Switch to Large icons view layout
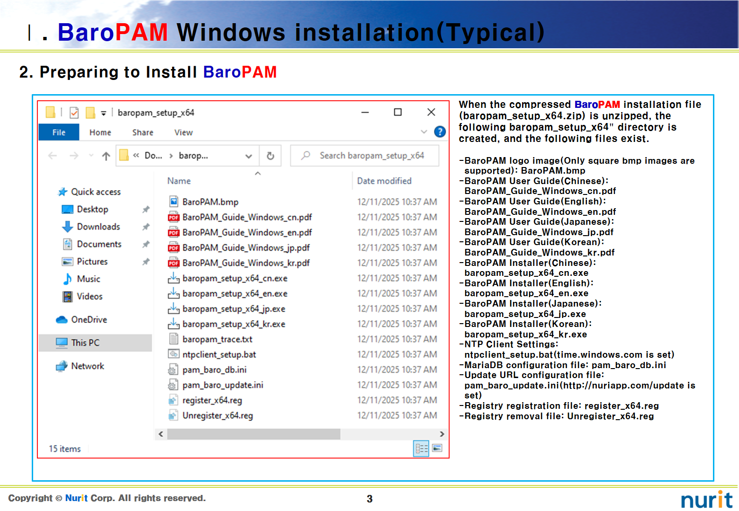 point(437,448)
